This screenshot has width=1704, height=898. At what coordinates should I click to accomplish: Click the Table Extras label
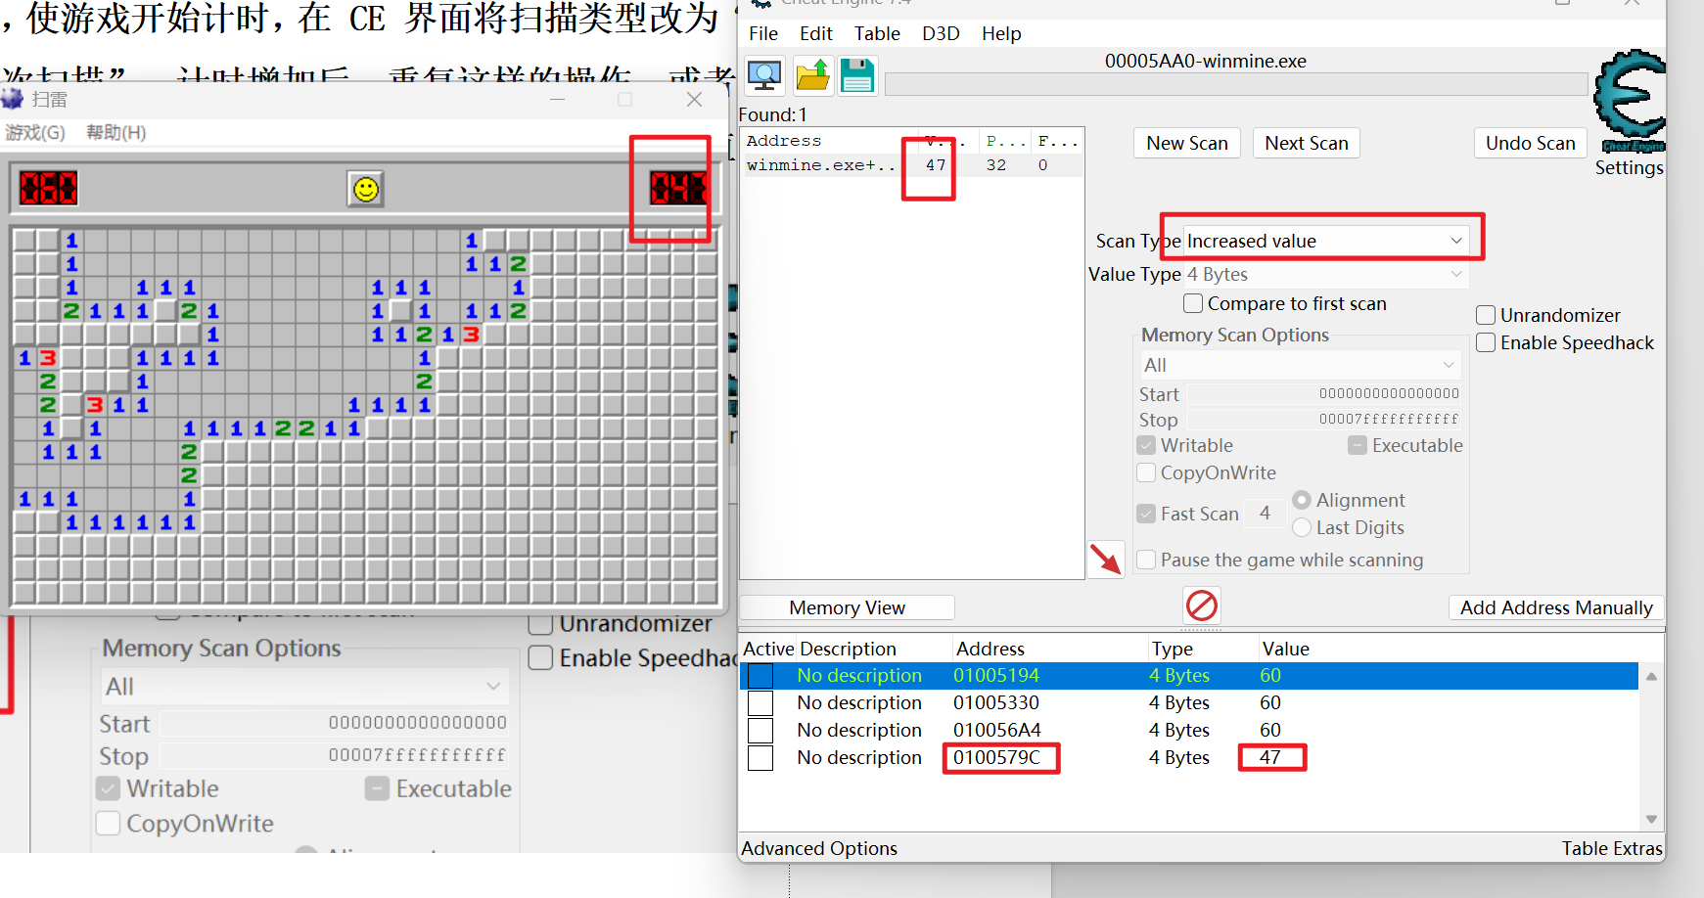pos(1612,848)
